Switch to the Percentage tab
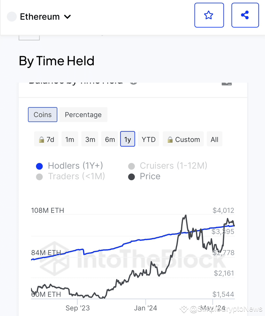Screen dimensions: 265x316 [83, 115]
